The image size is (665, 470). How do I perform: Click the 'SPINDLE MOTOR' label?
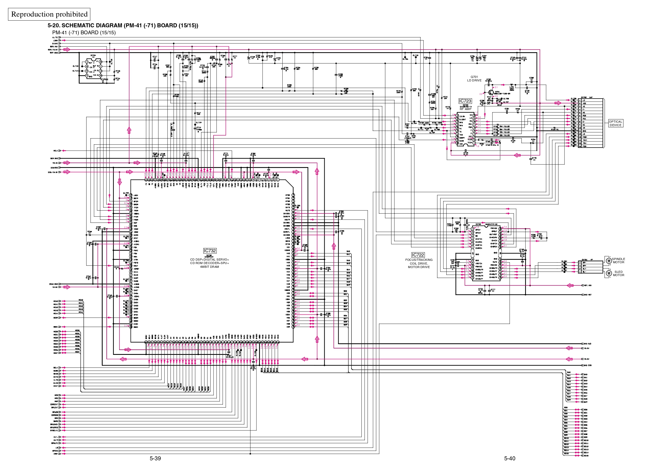[x=618, y=261]
